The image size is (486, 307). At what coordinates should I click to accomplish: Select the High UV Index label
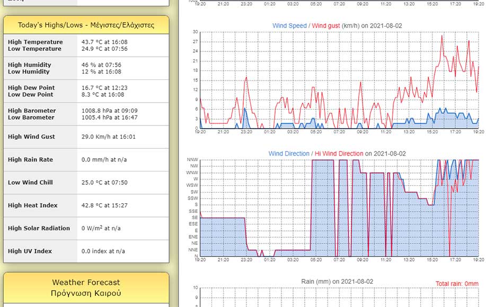point(30,251)
